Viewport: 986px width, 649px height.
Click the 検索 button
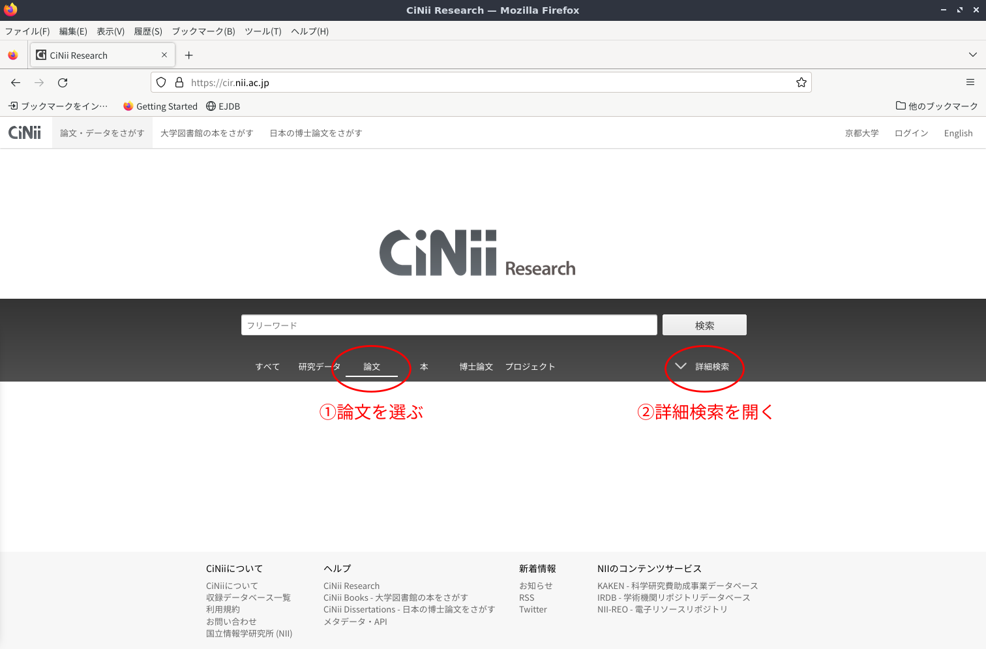704,325
